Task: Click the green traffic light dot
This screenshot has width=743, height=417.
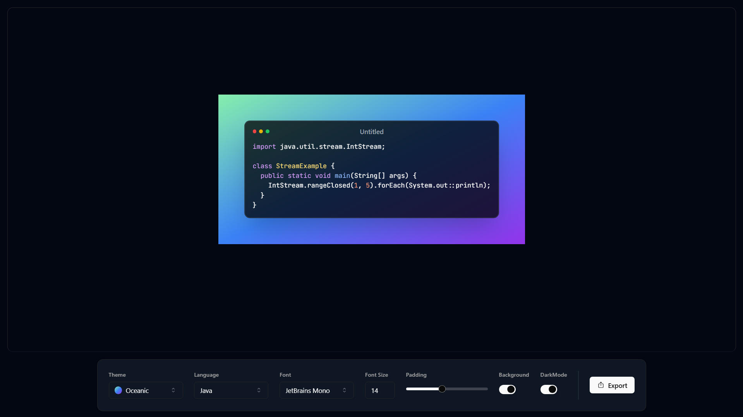Action: (x=268, y=132)
